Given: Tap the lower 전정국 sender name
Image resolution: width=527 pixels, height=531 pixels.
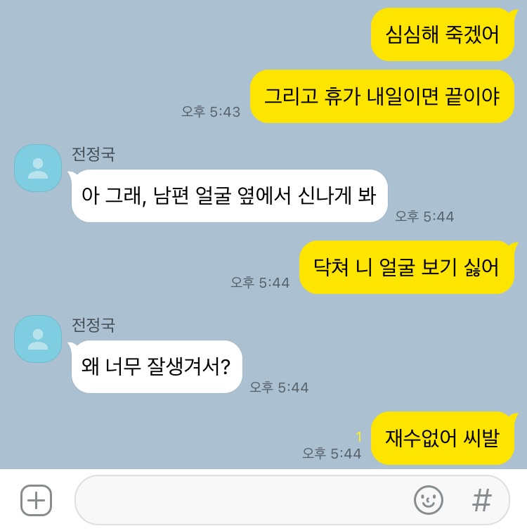Looking at the screenshot, I should (93, 325).
